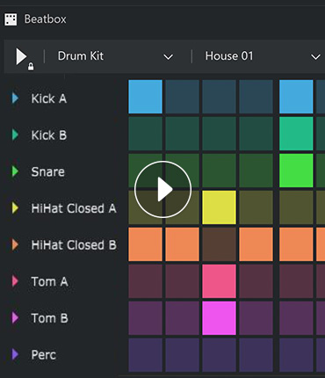Click the Beatbox panel title
The width and height of the screenshot is (325, 378).
click(45, 19)
